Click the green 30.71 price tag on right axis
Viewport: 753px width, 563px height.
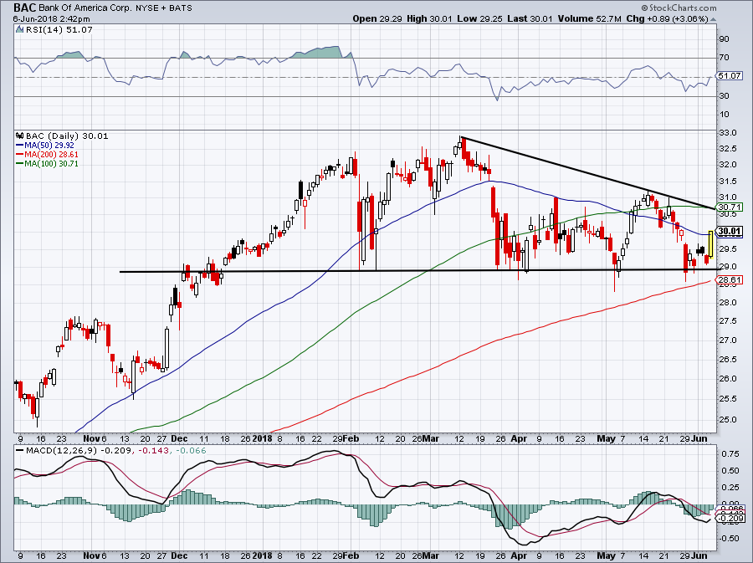pos(729,207)
